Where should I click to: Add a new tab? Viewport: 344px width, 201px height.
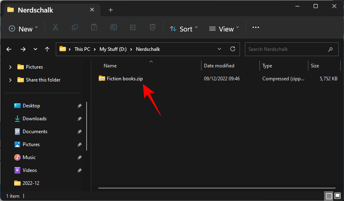click(111, 10)
